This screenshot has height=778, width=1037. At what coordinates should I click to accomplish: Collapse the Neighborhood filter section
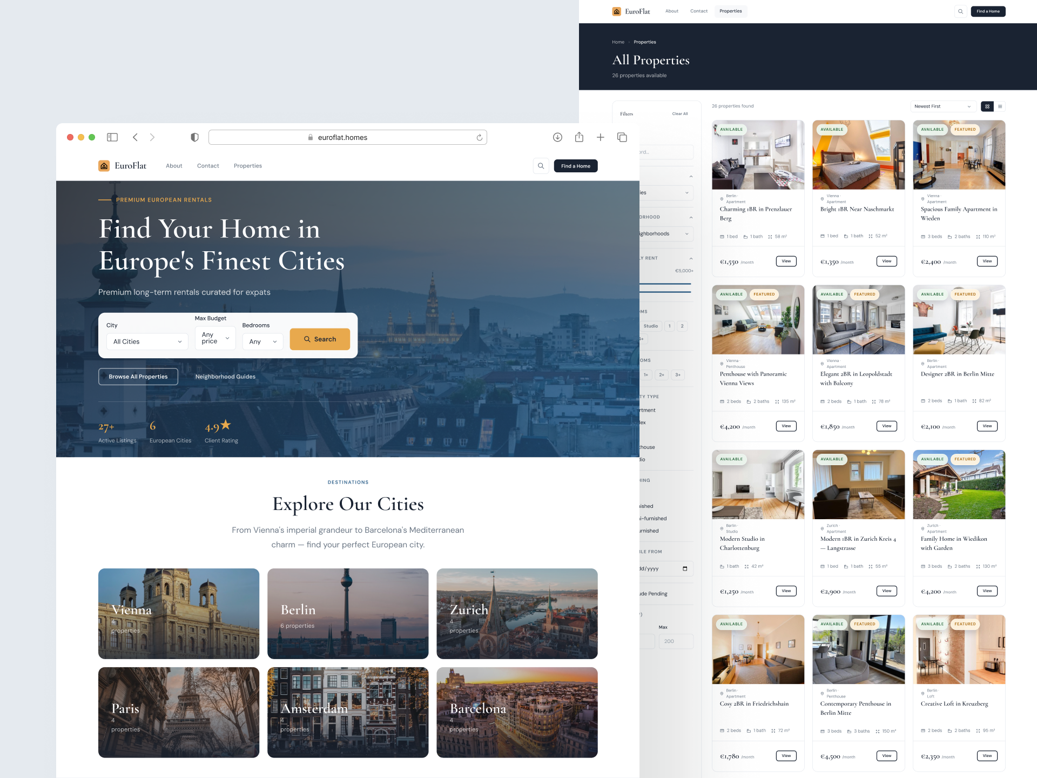(691, 217)
